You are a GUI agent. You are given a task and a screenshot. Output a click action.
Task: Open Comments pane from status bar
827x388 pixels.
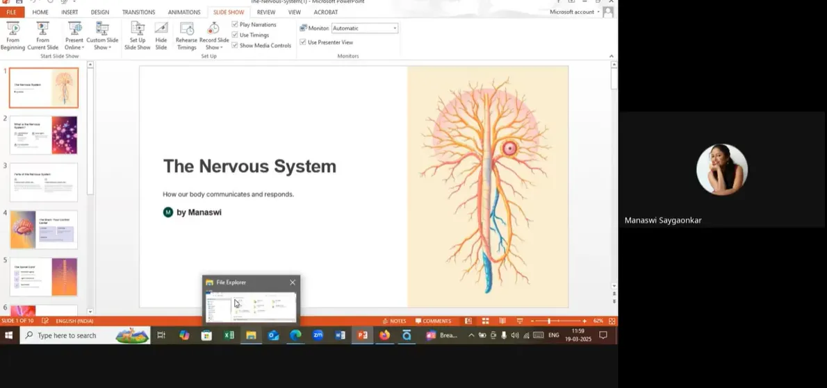pyautogui.click(x=433, y=321)
